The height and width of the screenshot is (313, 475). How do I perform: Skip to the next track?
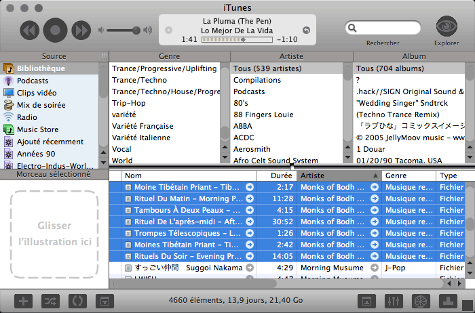[x=81, y=30]
